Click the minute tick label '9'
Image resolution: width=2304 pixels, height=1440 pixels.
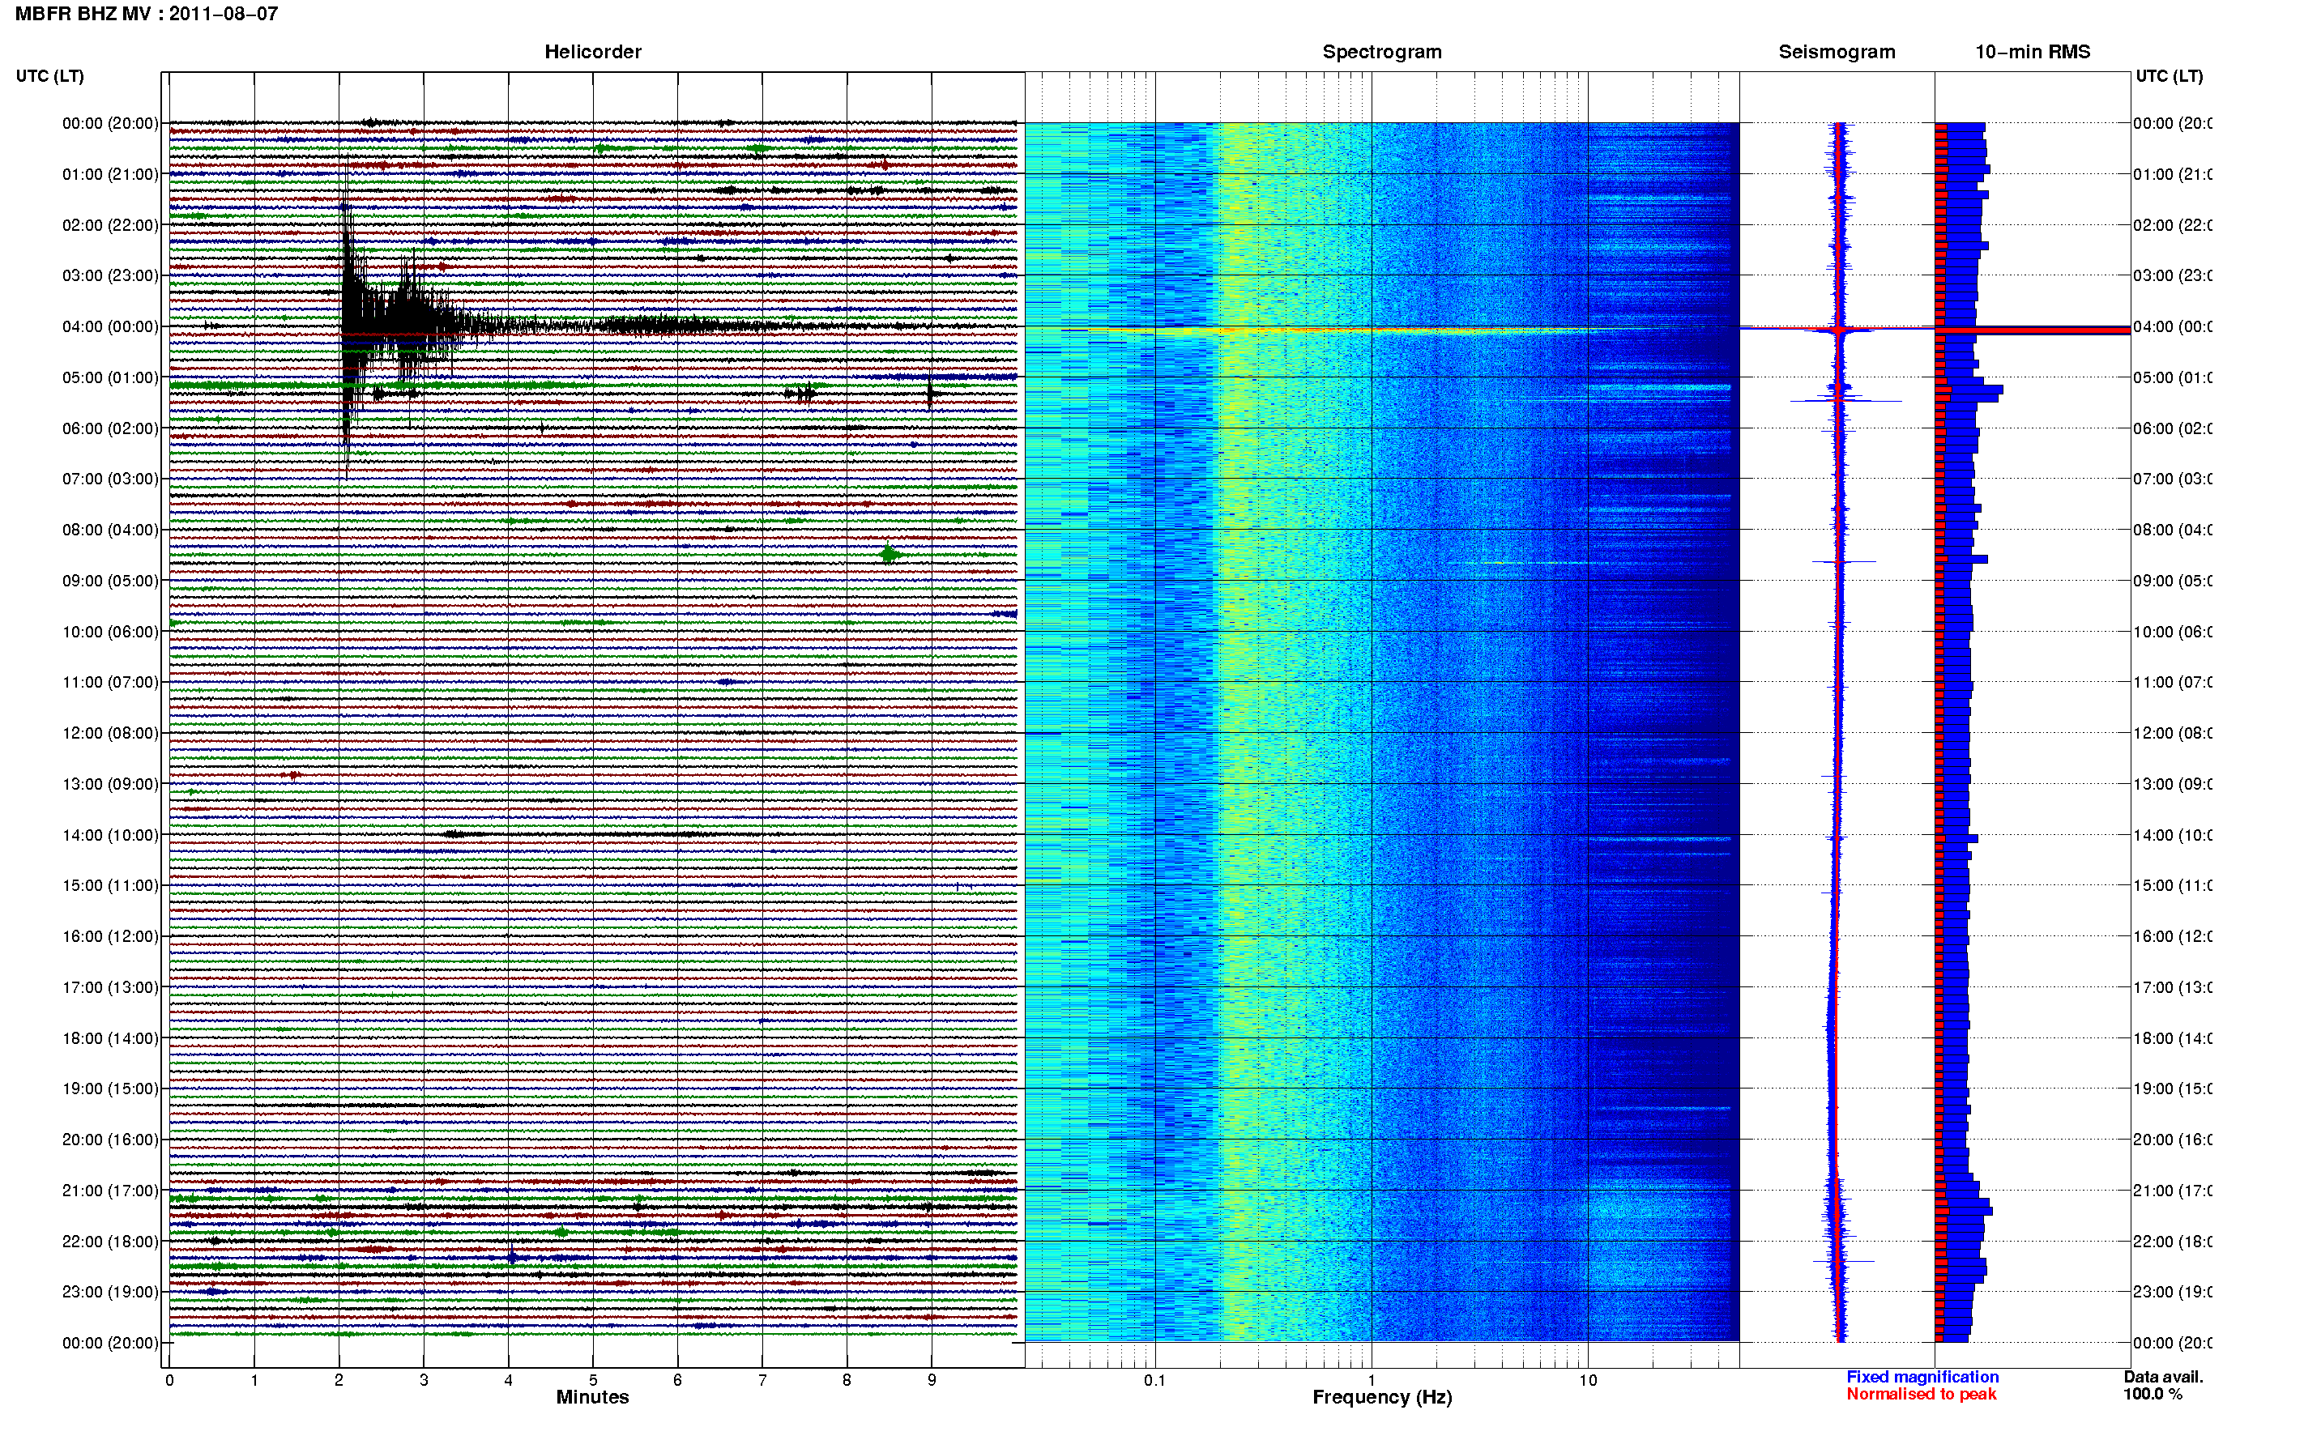(932, 1380)
